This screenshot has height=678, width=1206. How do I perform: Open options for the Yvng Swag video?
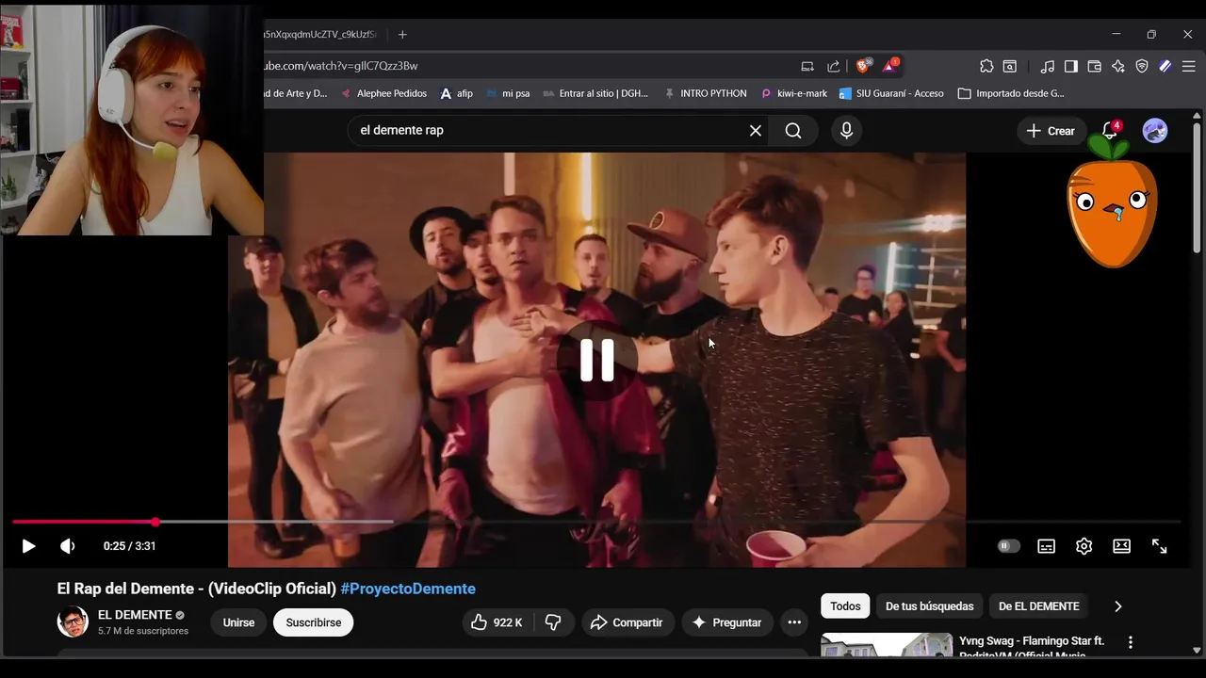1130,642
